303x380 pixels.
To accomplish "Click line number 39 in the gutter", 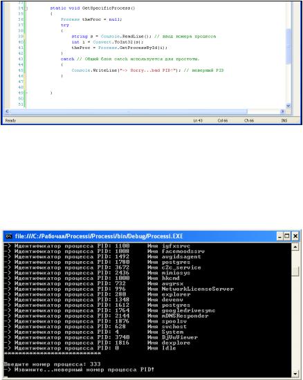I will point(21,37).
